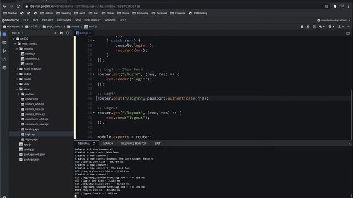Image resolution: width=353 pixels, height=198 pixels.
Task: Open the bottom sidebar panel icon under the code tag
Action: 4,68
